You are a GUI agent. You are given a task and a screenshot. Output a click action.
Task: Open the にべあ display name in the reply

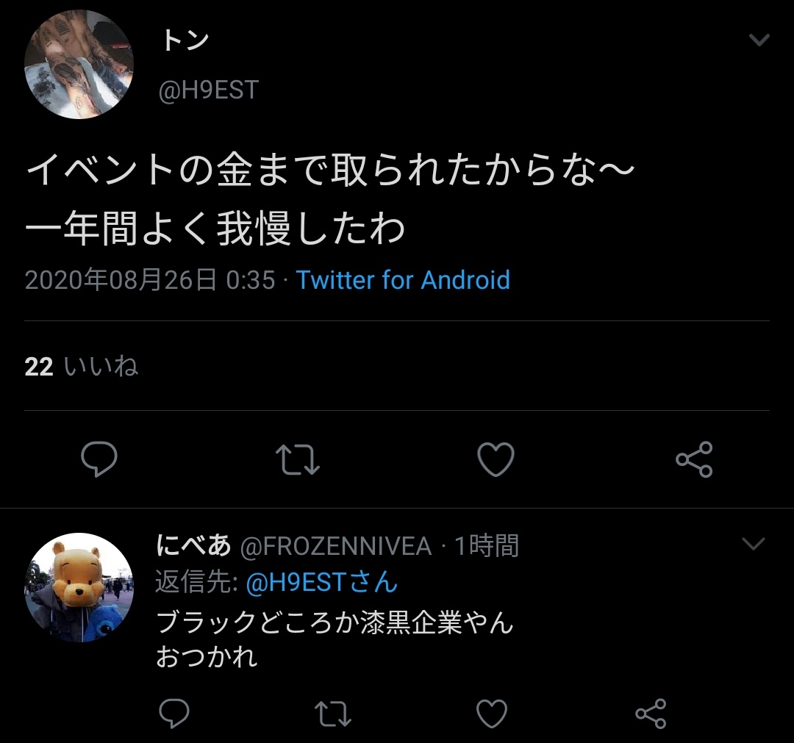(x=193, y=545)
